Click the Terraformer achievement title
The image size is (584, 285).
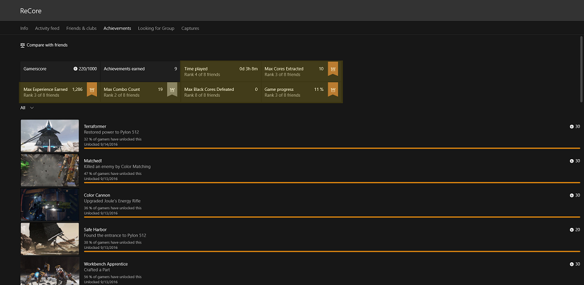point(95,126)
